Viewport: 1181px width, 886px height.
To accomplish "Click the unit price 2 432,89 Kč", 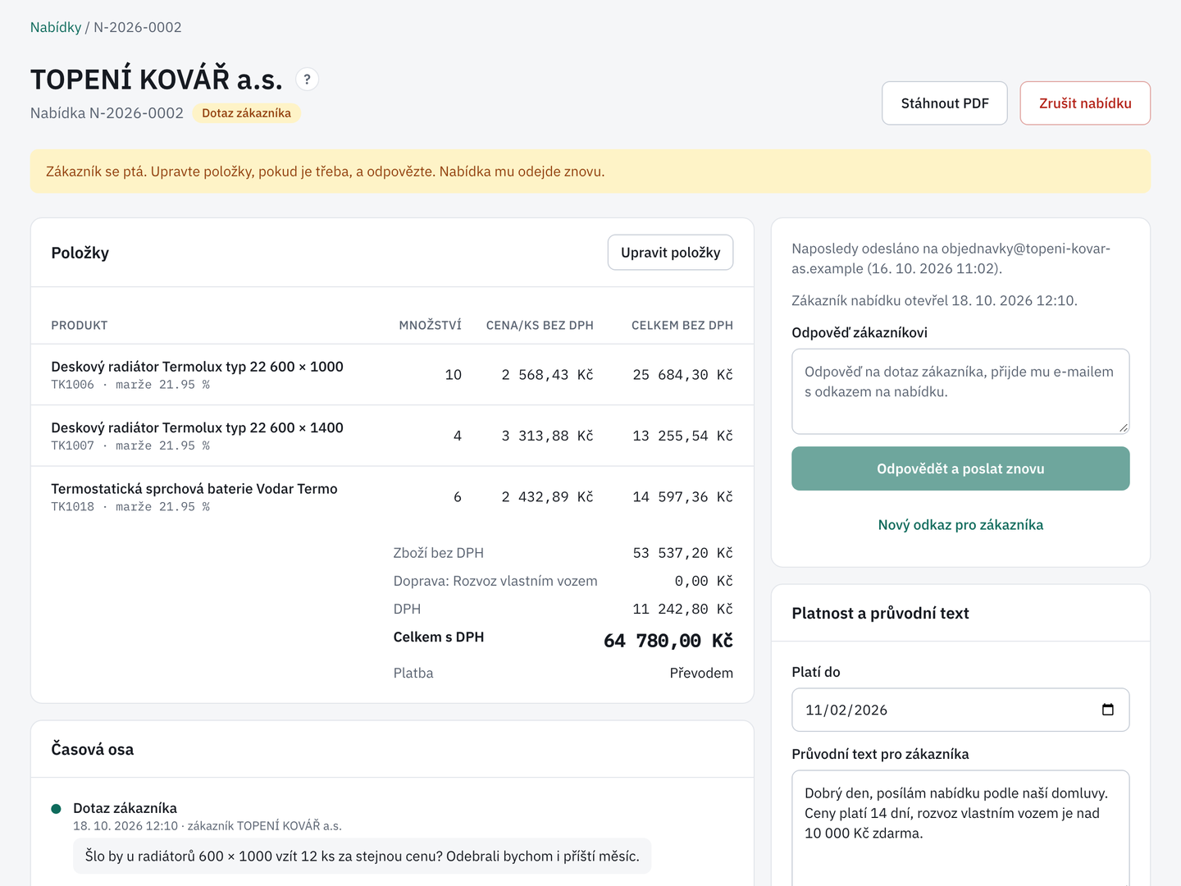I will [547, 497].
